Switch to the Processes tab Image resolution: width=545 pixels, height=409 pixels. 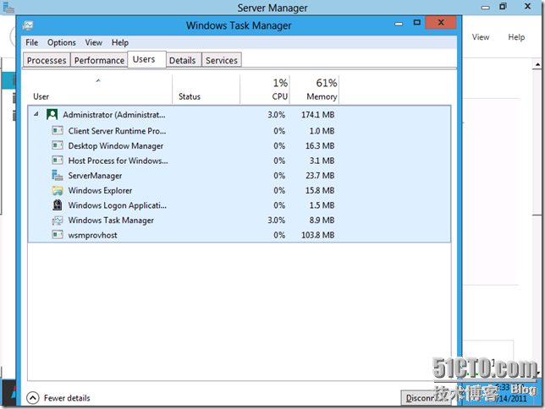click(47, 60)
